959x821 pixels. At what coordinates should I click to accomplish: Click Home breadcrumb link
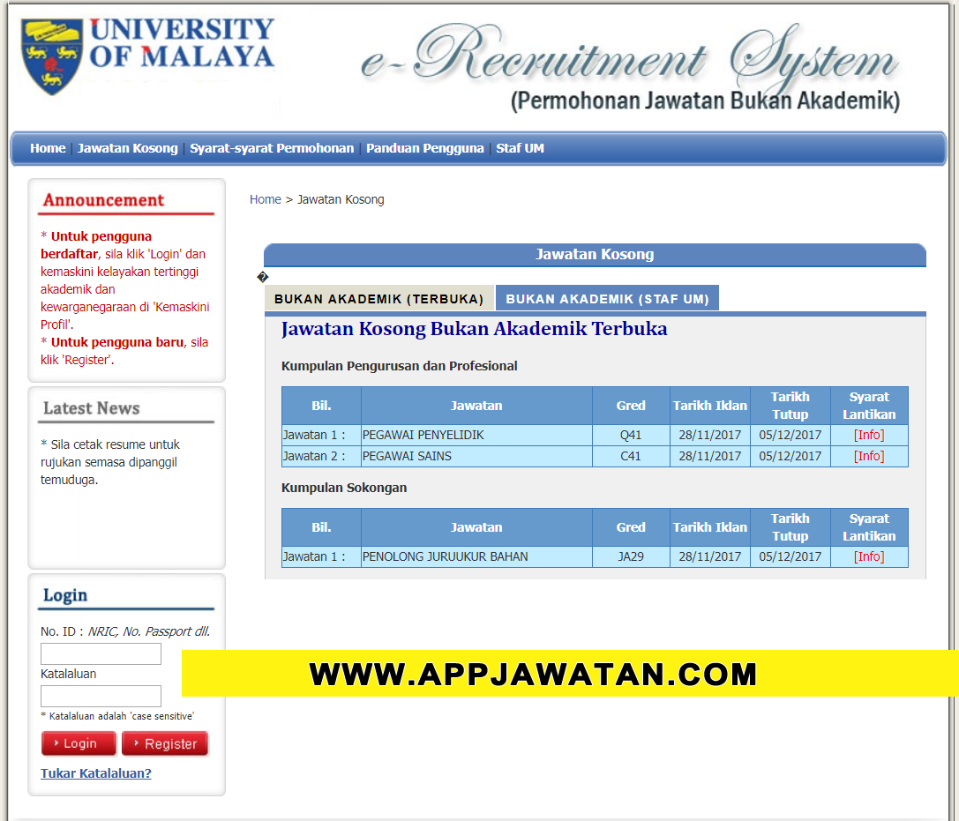pos(265,199)
